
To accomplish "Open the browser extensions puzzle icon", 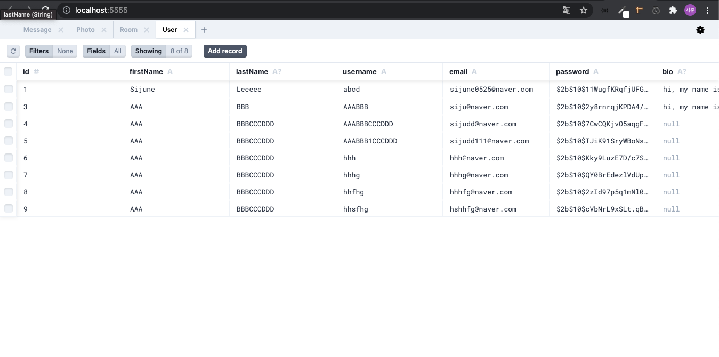I will [673, 10].
